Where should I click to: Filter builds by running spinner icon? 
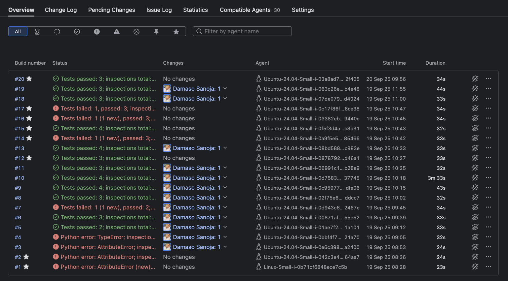(x=57, y=32)
